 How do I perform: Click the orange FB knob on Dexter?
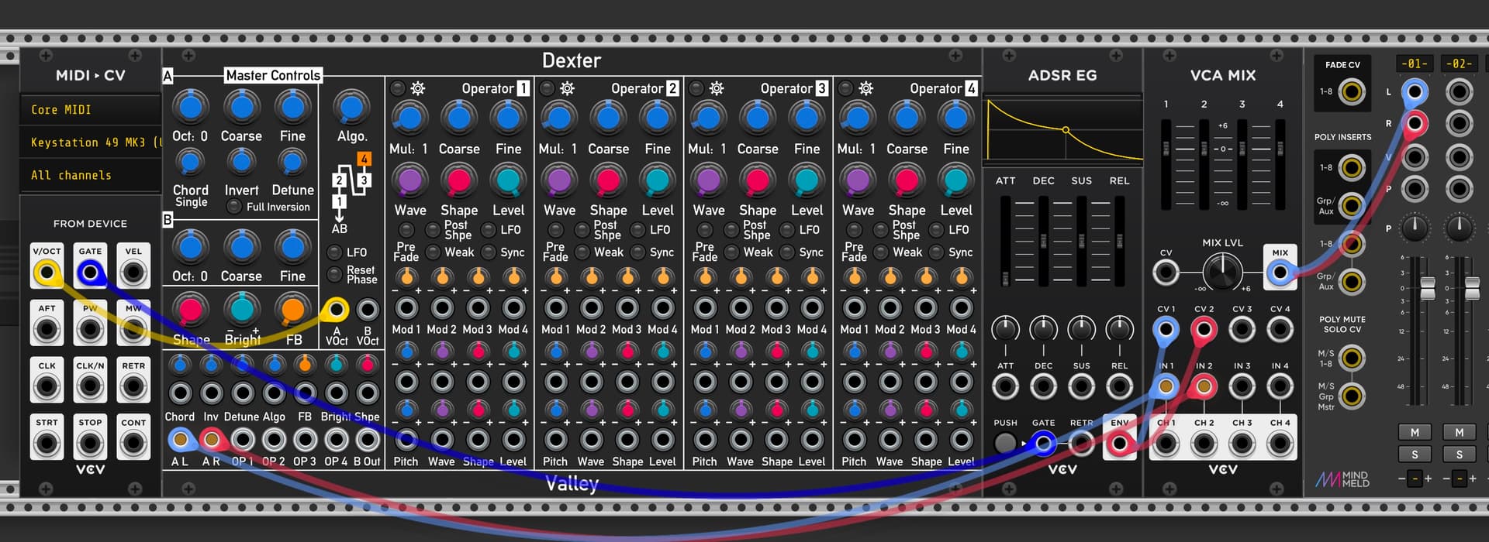click(292, 310)
